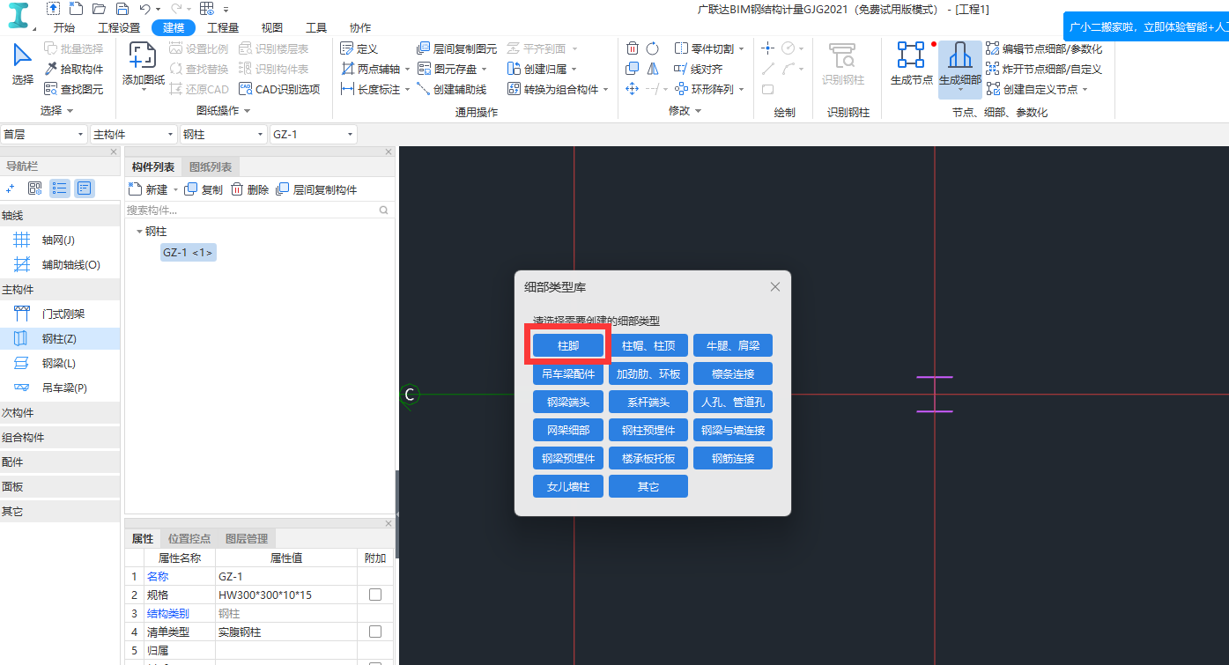The image size is (1229, 665).
Task: Select 钢梁(L) in the navigation bar
Action: [x=61, y=363]
